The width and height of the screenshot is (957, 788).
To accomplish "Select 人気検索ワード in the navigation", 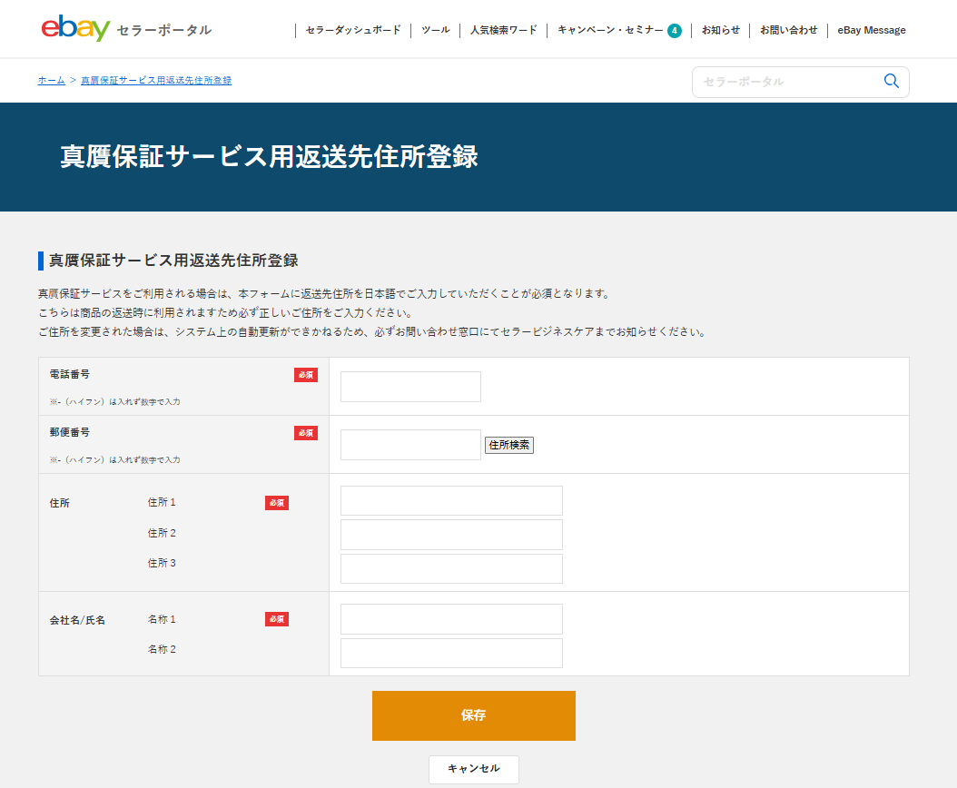I will [x=503, y=29].
